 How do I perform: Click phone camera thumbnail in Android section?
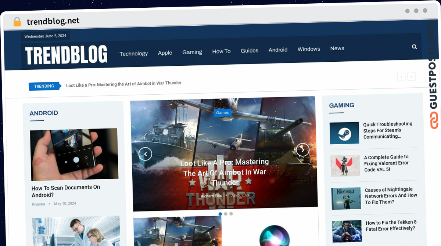(x=74, y=155)
